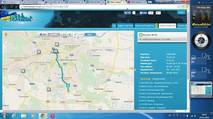Open carrier link ЛК "АТП №1"
Screen dimensions: 213x119
[173, 70]
